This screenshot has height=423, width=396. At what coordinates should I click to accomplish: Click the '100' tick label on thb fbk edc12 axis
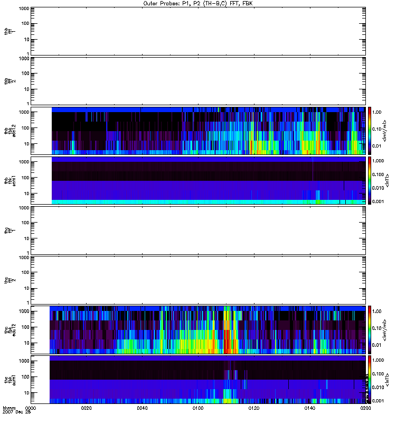[25, 128]
